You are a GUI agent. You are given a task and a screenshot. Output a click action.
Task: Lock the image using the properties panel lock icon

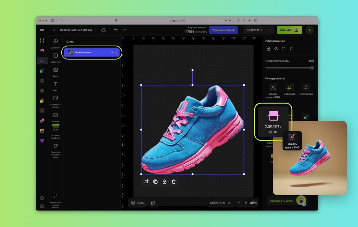[269, 49]
